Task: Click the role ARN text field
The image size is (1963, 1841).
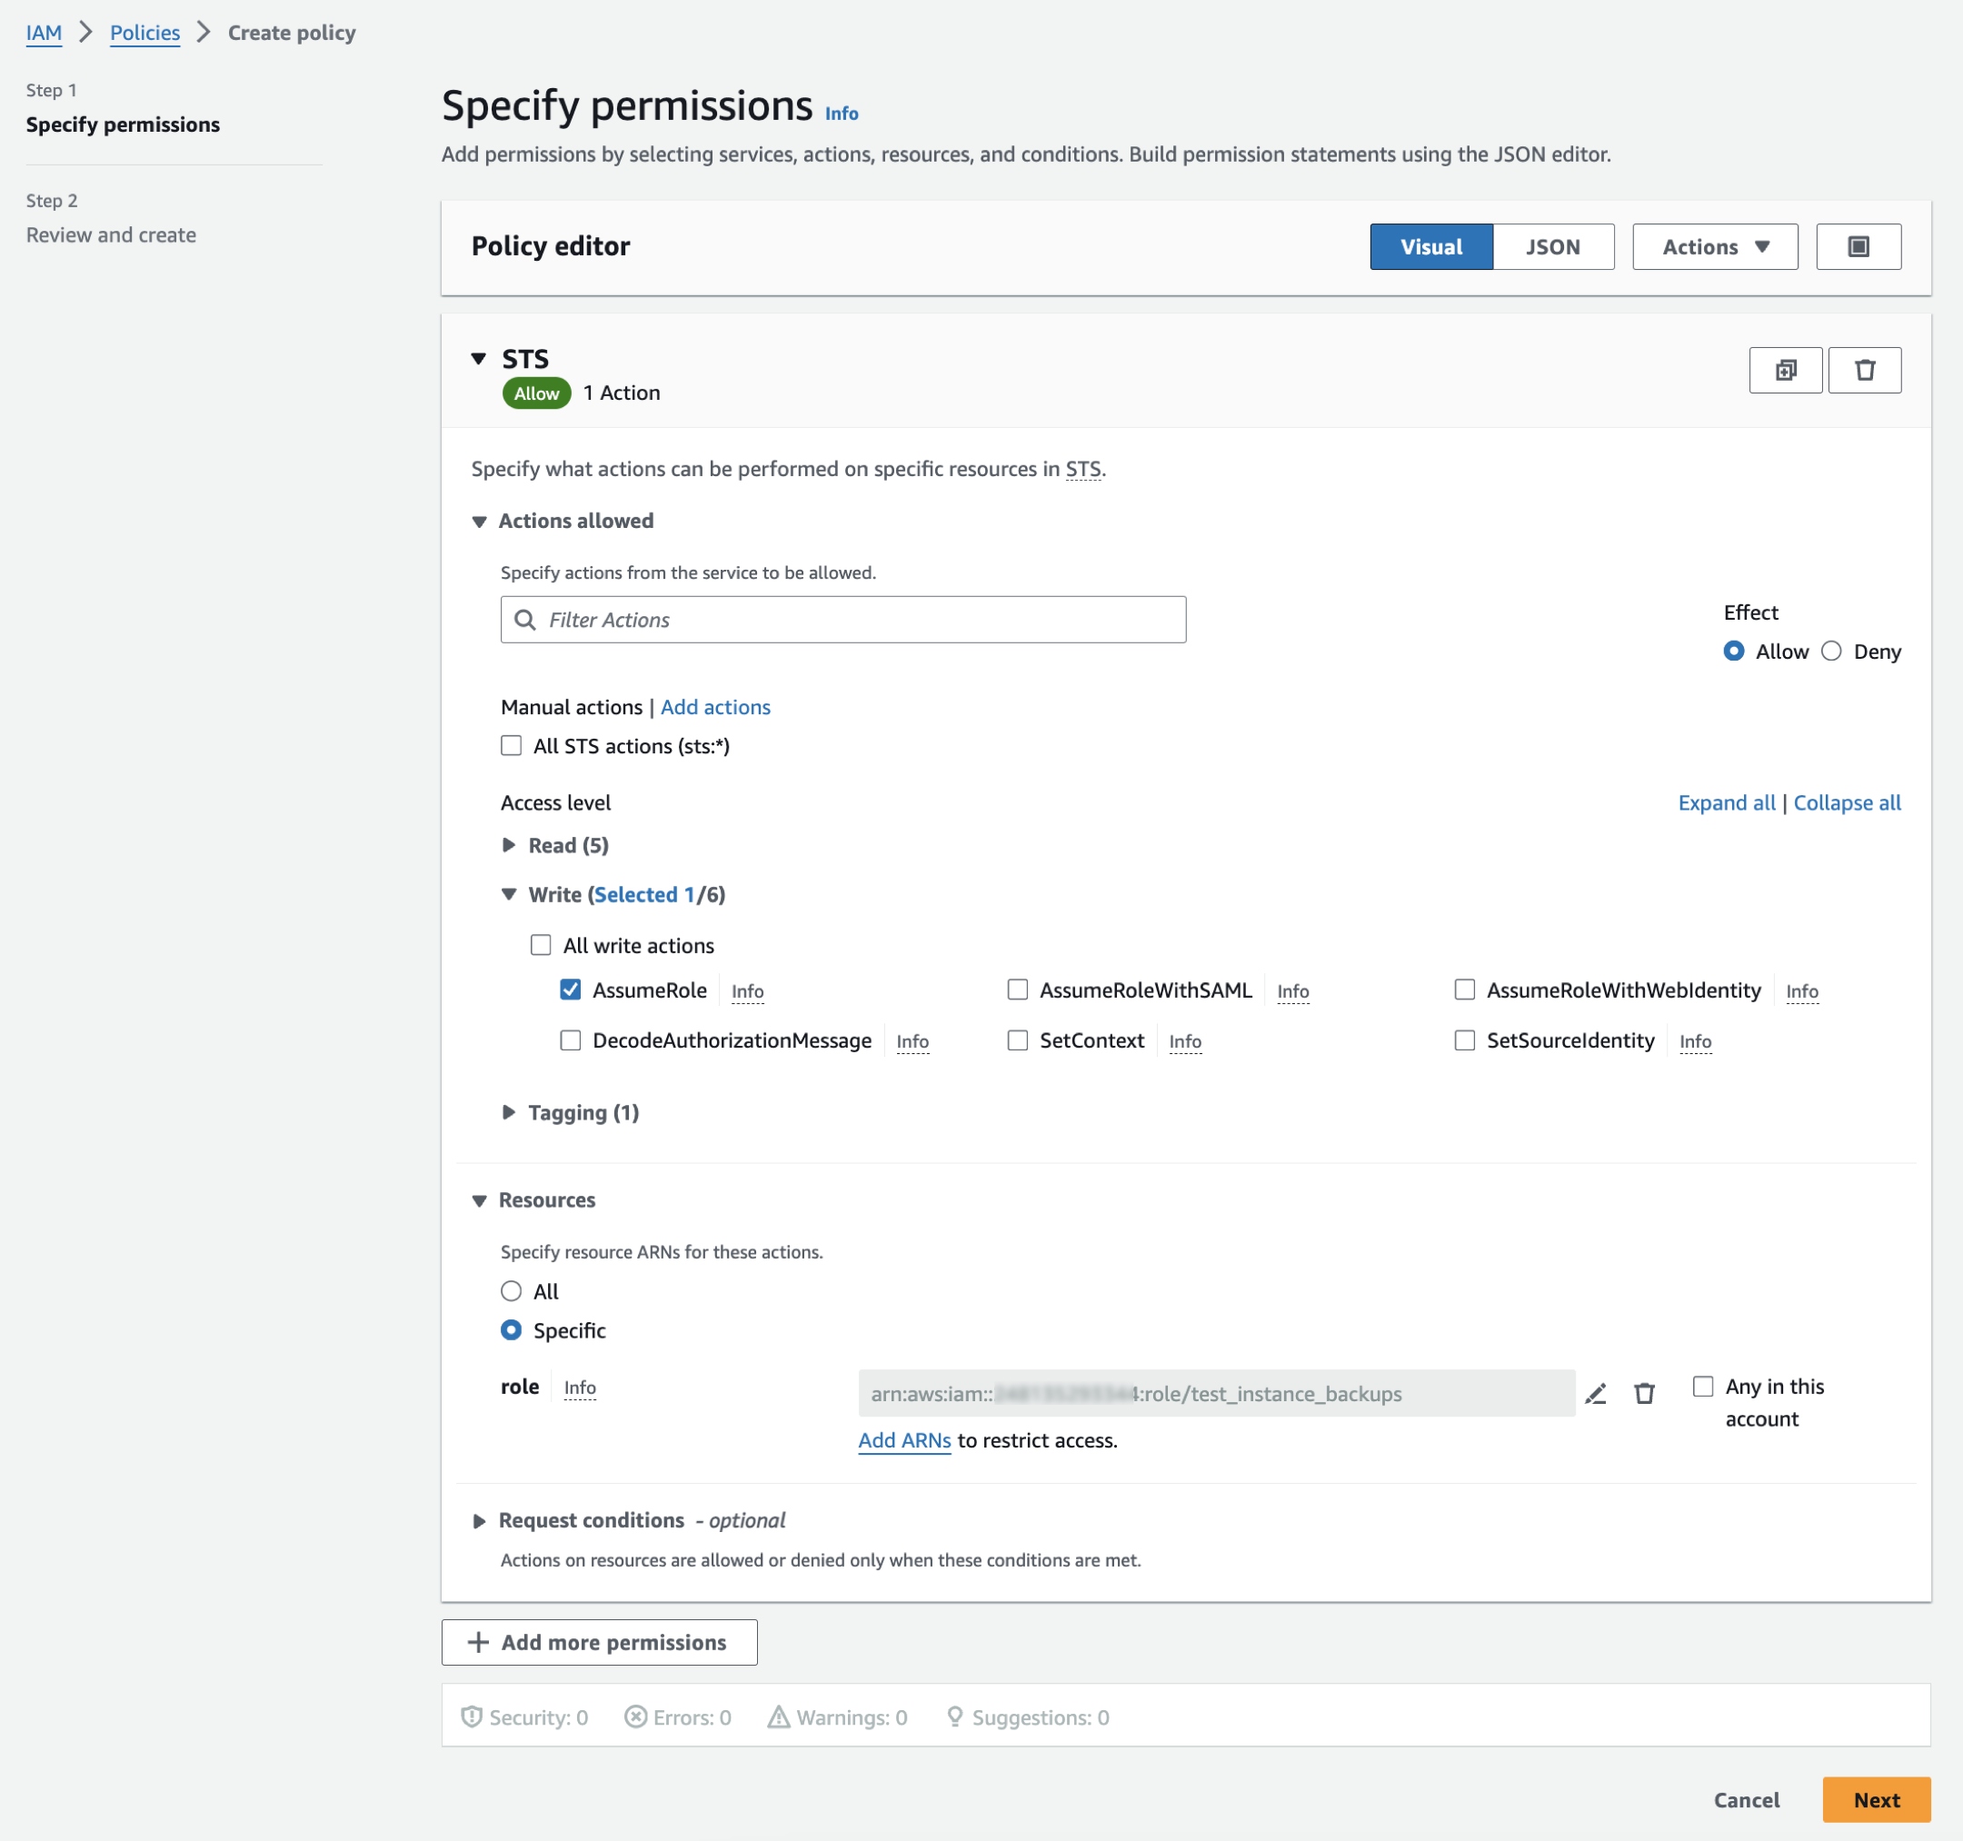Action: 1217,1393
